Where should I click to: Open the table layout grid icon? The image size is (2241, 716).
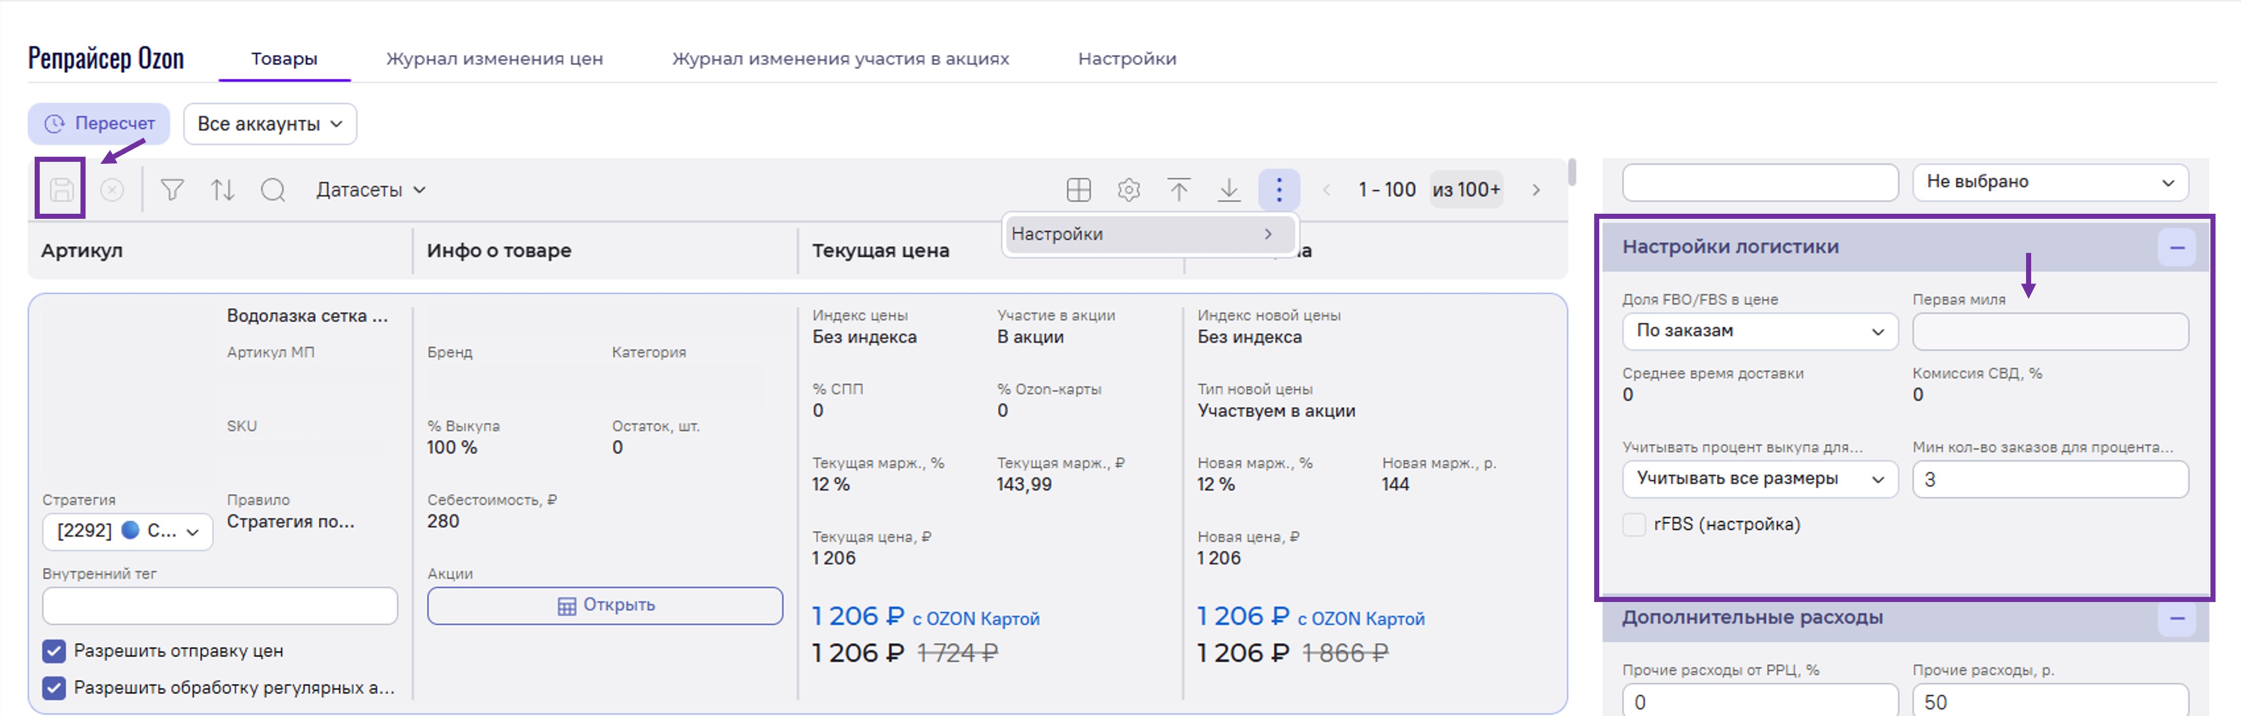[x=1078, y=189]
